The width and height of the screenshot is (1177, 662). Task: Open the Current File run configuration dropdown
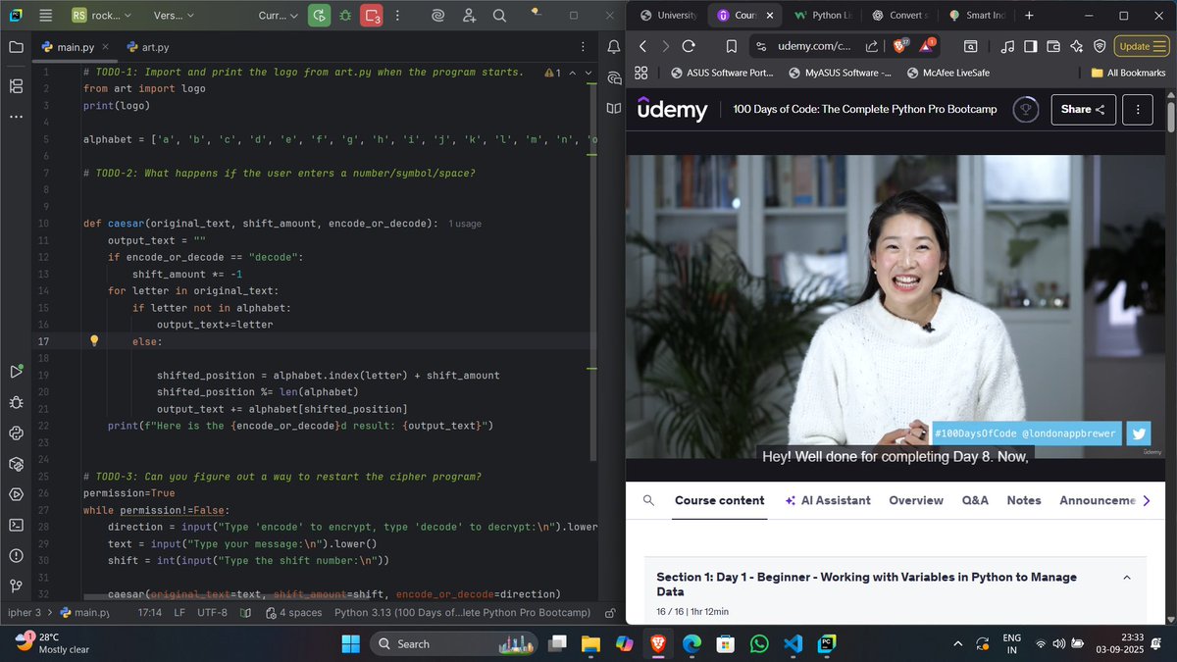click(279, 16)
